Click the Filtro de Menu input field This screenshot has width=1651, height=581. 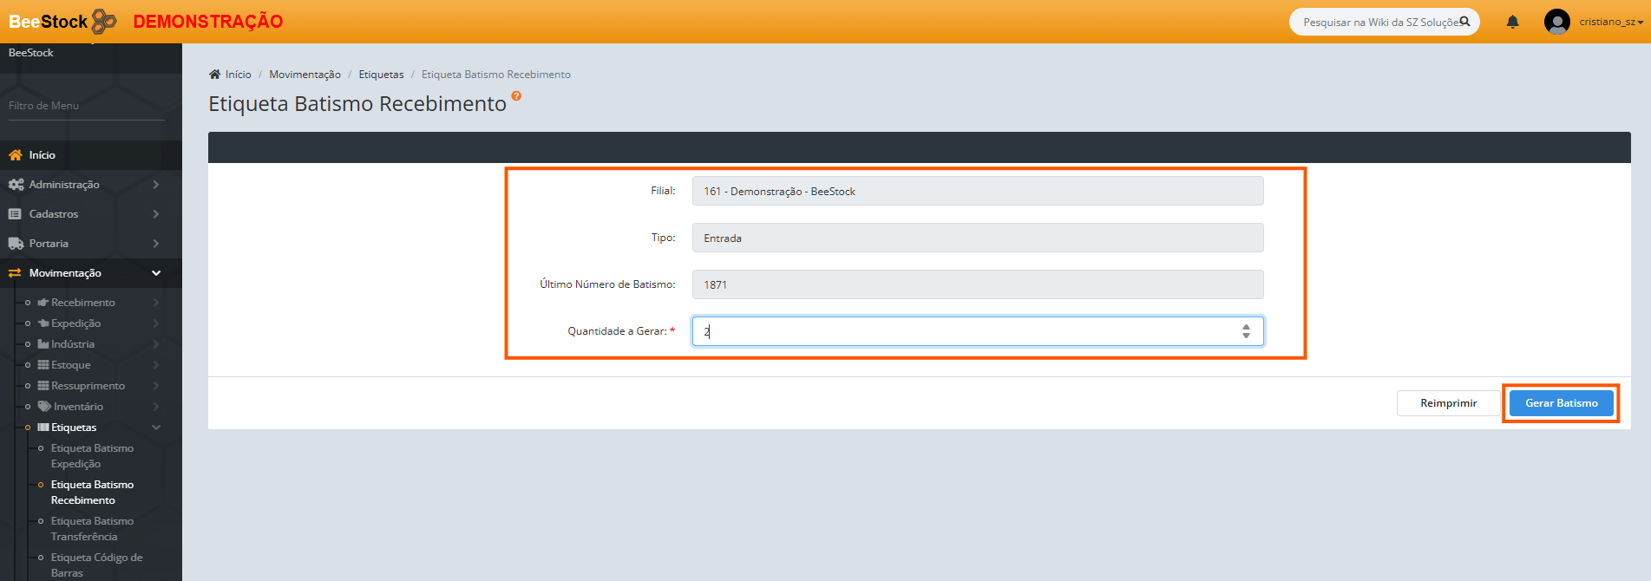(86, 106)
